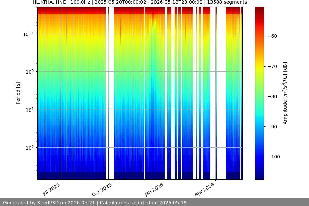The width and height of the screenshot is (309, 206).
Task: Click the 'Generated by SeedPSD' footer text
Action: pyautogui.click(x=95, y=203)
